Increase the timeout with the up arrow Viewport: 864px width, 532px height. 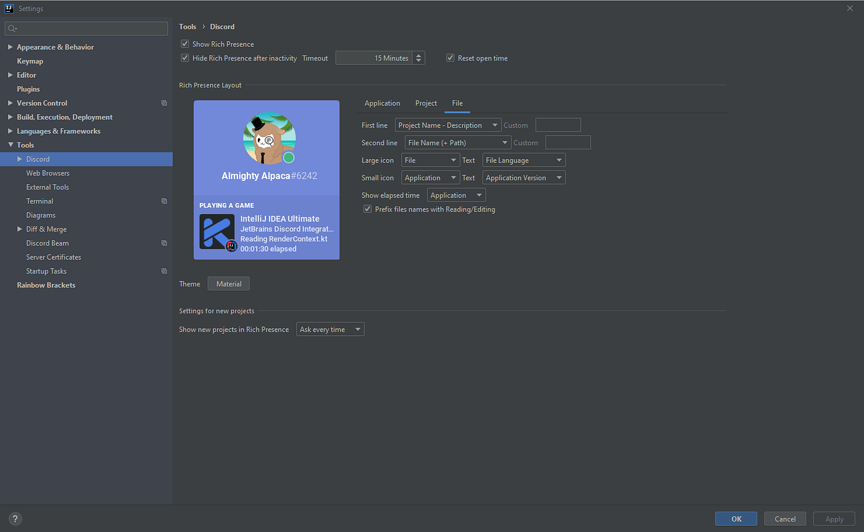[x=419, y=55]
